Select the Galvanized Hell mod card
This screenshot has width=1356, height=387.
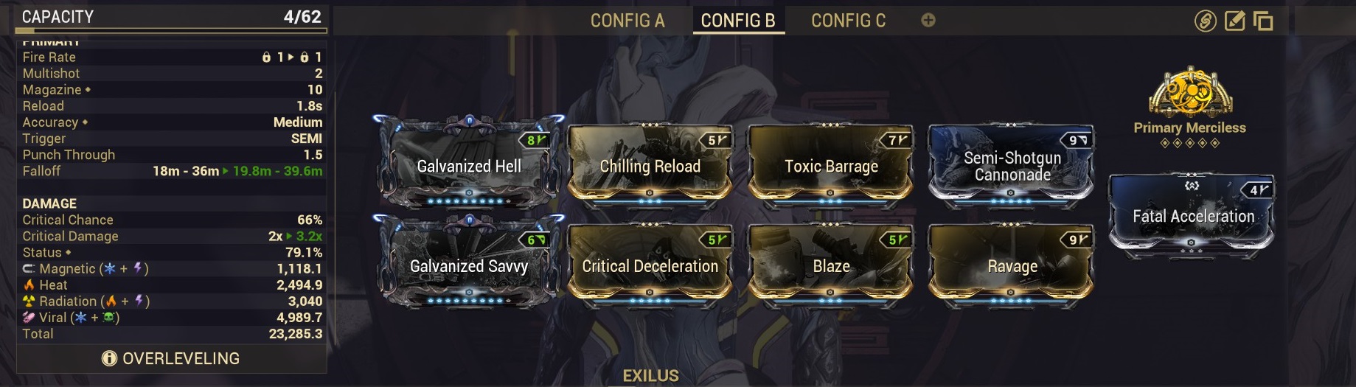(x=469, y=162)
